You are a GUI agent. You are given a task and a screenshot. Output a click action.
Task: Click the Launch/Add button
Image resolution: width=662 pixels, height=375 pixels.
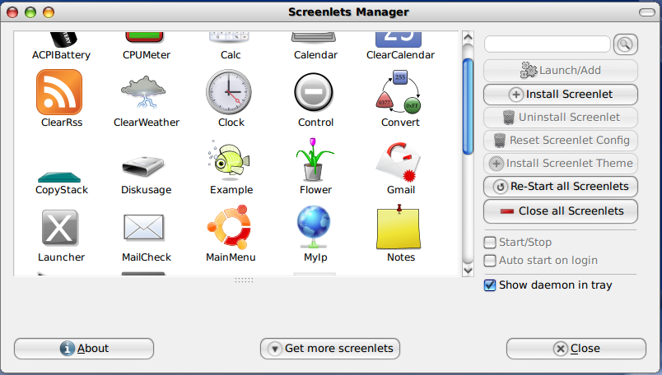[x=561, y=71]
